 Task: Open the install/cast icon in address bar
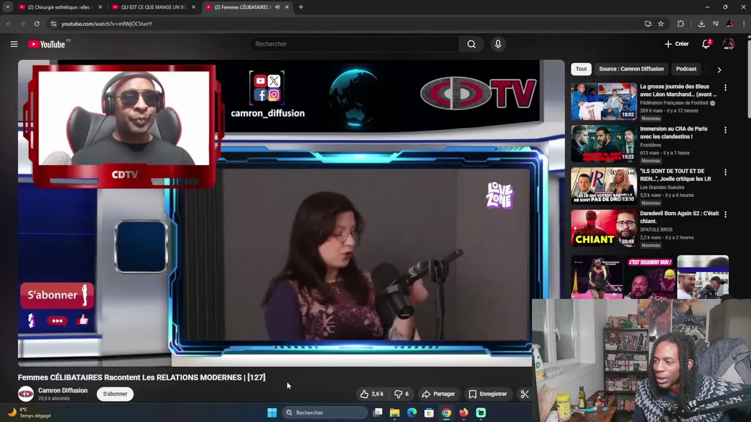pyautogui.click(x=648, y=23)
